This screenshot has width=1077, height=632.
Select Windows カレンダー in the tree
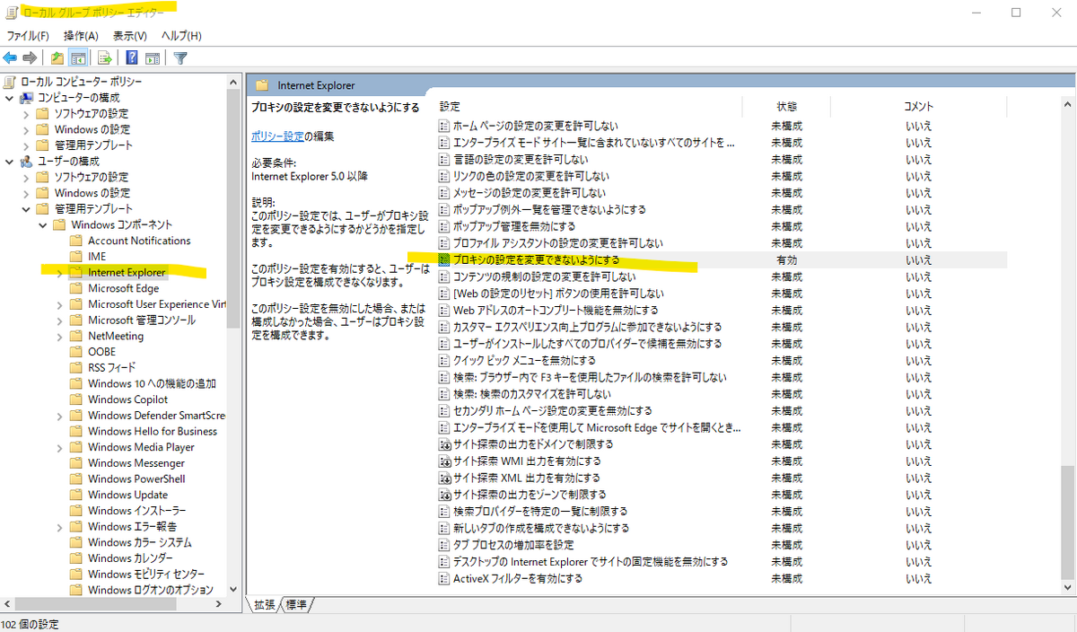click(x=130, y=558)
